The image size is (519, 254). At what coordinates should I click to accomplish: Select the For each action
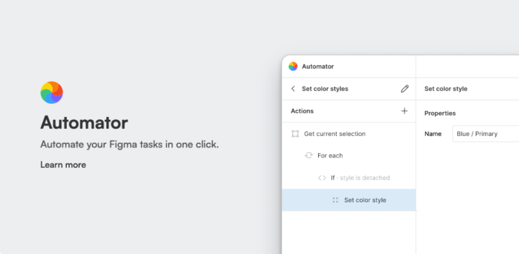[x=330, y=156]
